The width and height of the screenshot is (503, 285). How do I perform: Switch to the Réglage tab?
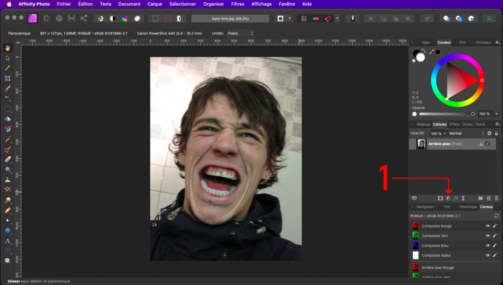(x=423, y=124)
